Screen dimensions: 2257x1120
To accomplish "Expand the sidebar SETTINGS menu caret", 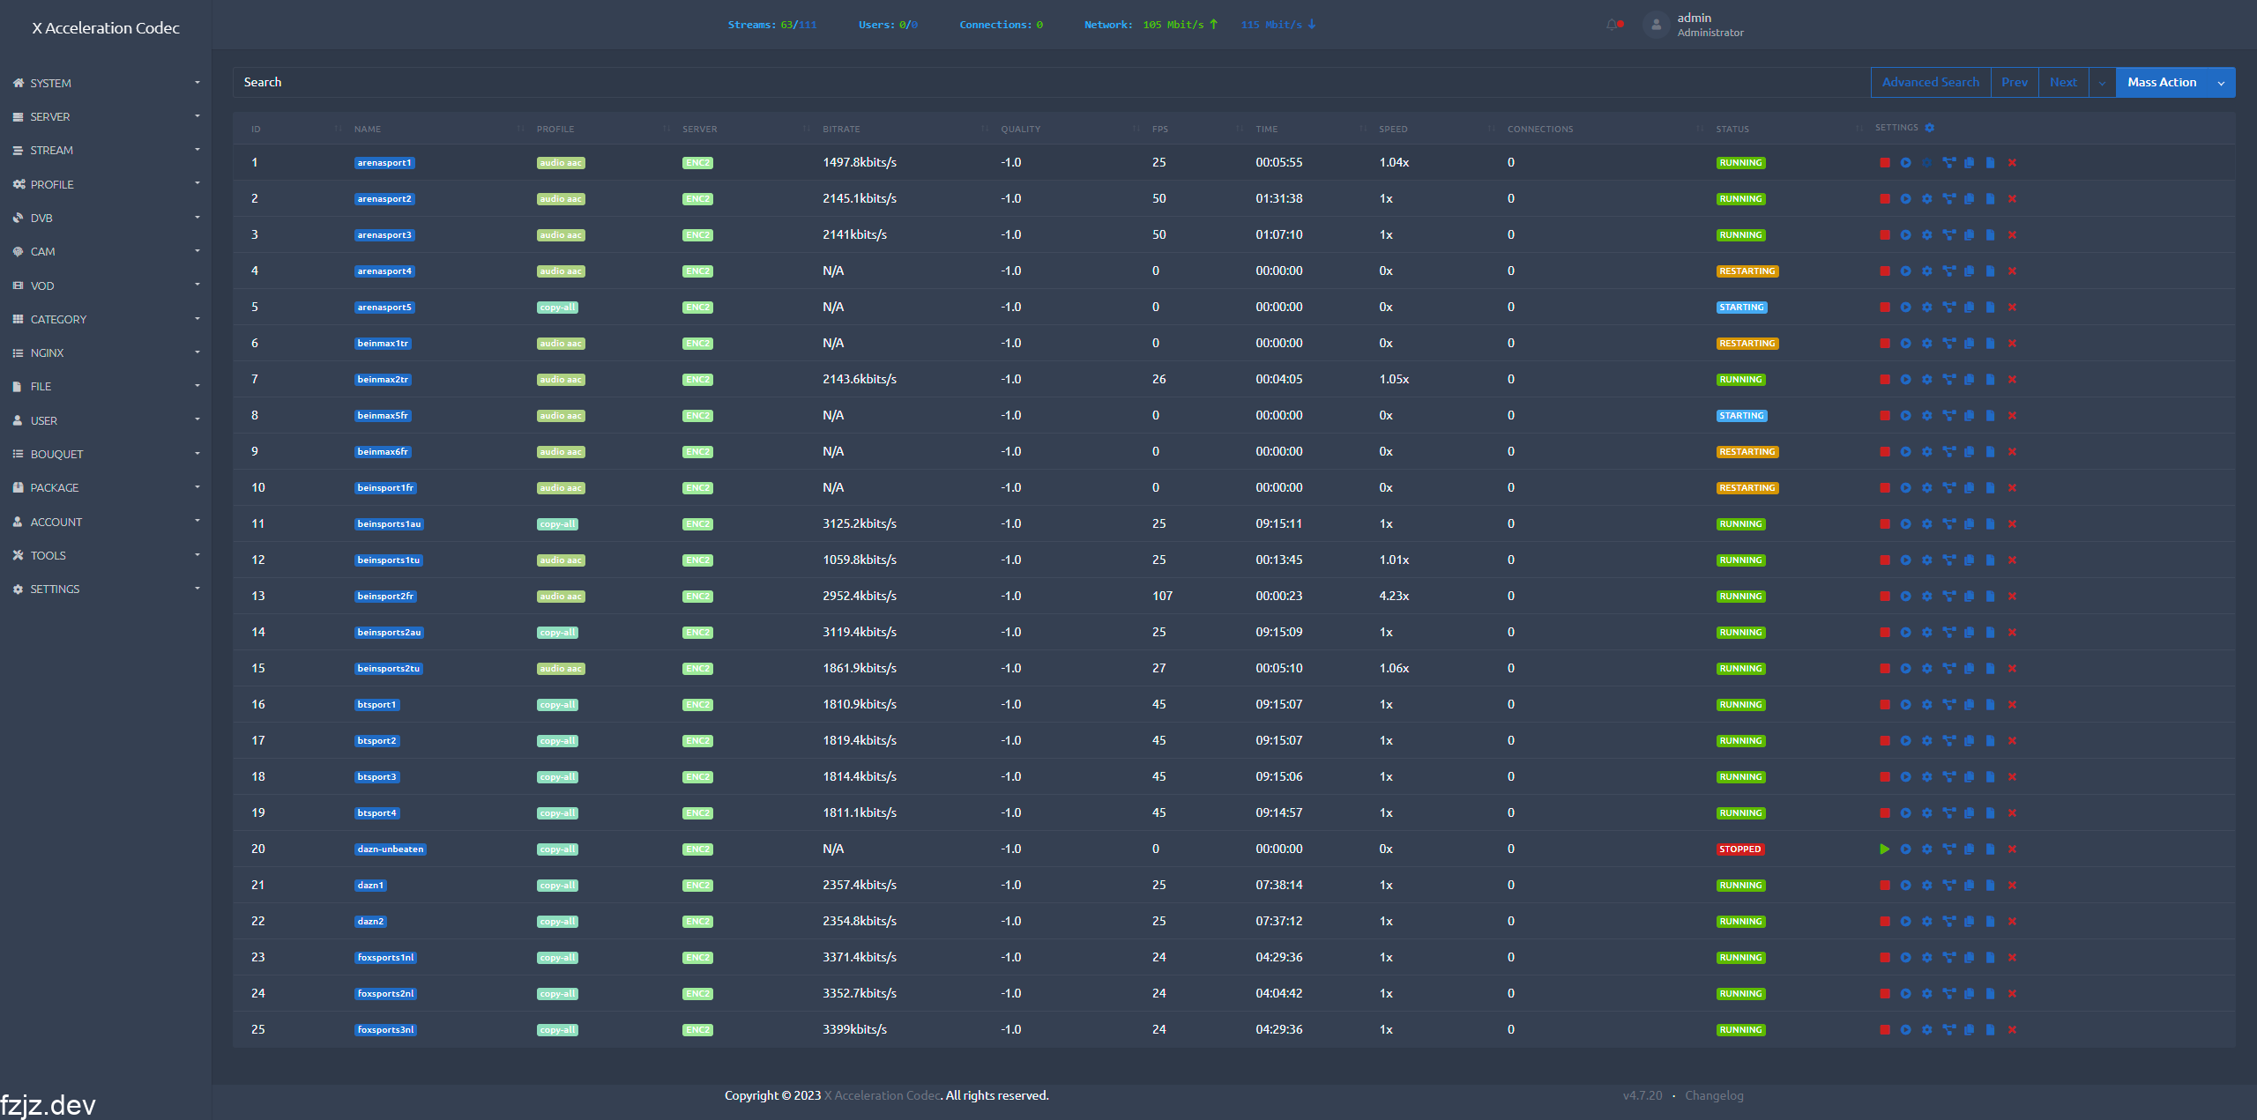I will 197,588.
